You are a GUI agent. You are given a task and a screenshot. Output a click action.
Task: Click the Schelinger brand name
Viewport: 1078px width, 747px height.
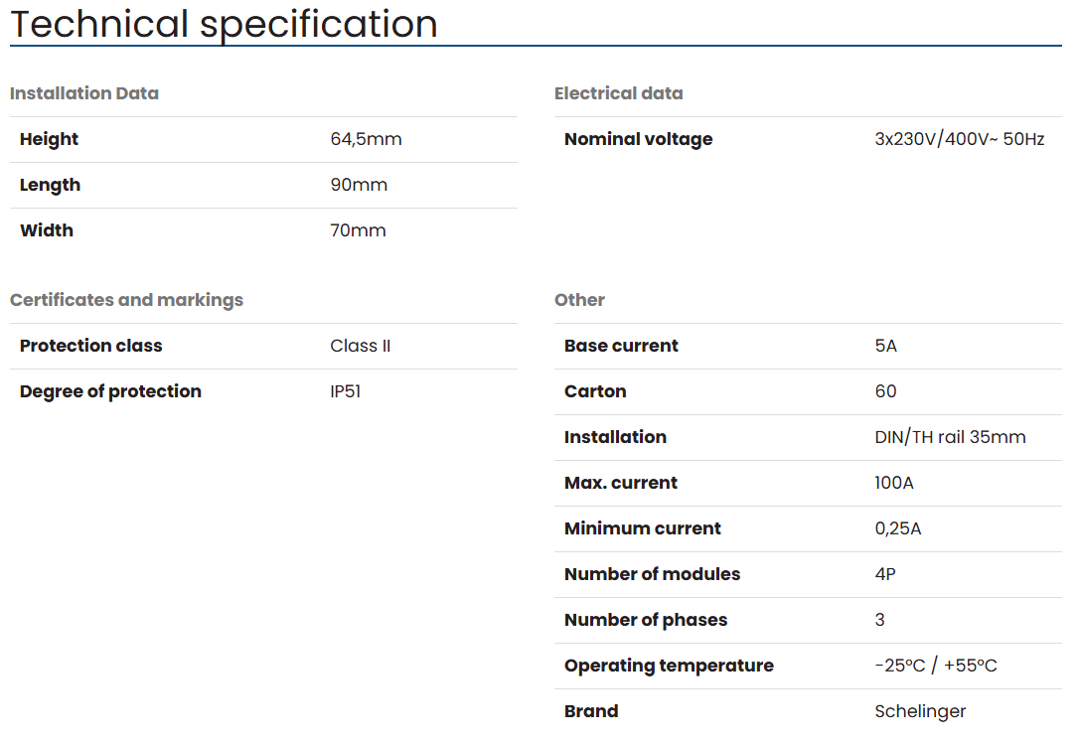[920, 711]
